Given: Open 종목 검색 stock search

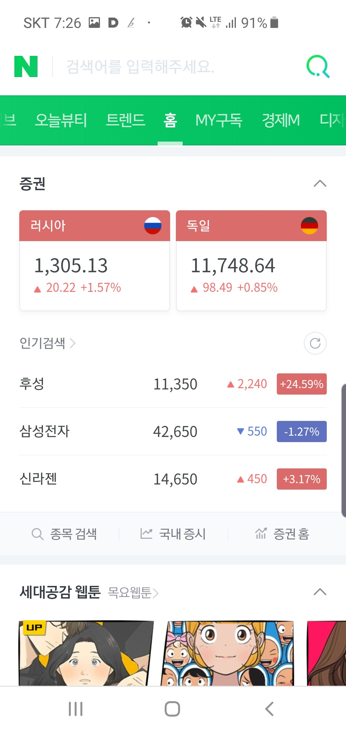Looking at the screenshot, I should tap(64, 534).
